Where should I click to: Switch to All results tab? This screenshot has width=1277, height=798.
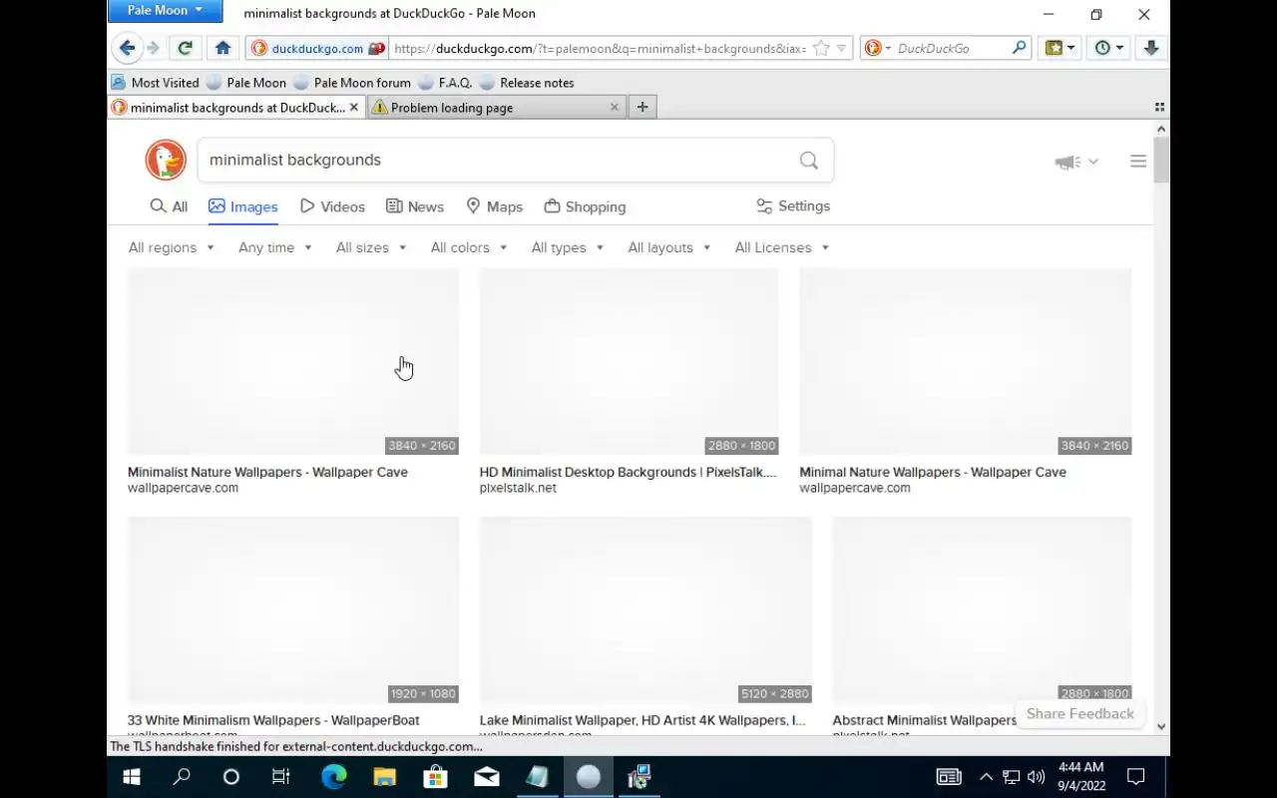click(169, 206)
